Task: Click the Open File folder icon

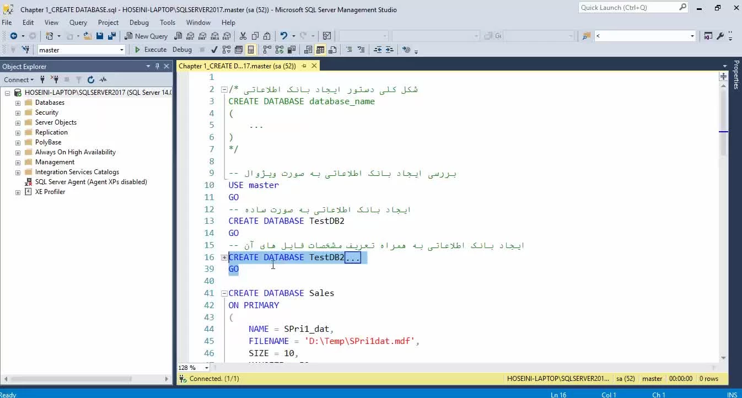Action: [x=88, y=36]
